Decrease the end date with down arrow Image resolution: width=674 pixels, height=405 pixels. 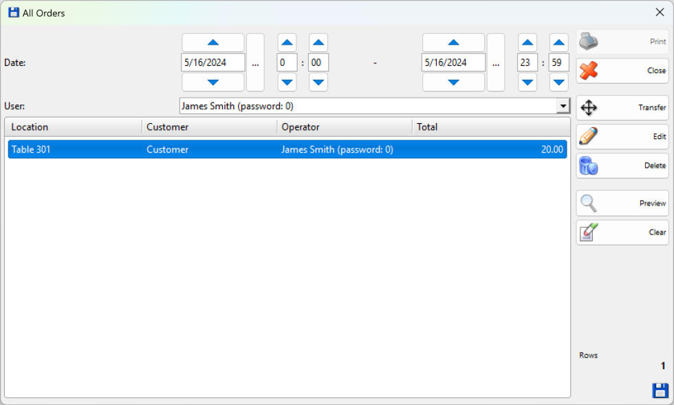tap(453, 82)
